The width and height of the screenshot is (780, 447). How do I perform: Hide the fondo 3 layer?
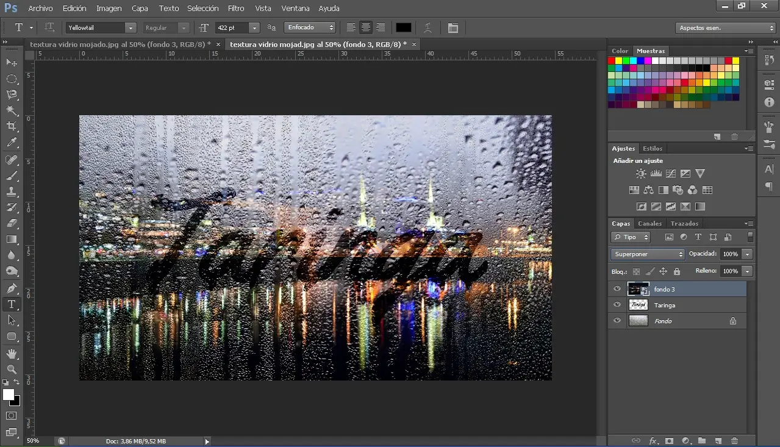(x=617, y=289)
